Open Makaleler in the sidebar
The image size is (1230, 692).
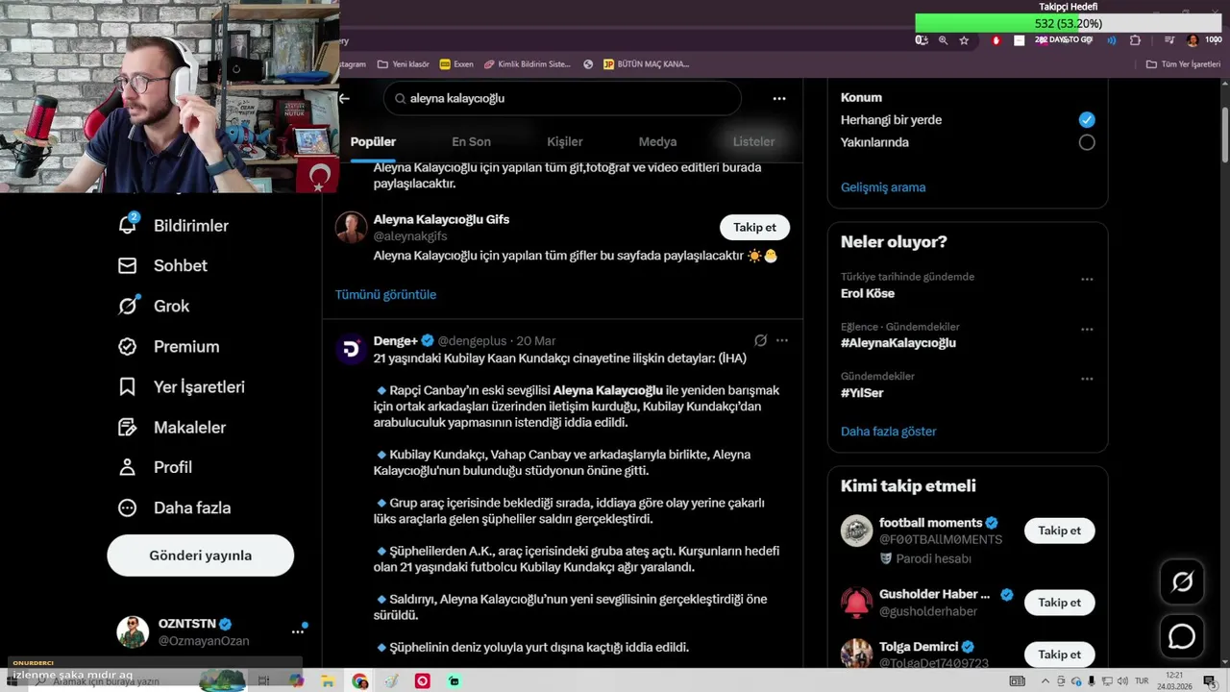click(171, 428)
